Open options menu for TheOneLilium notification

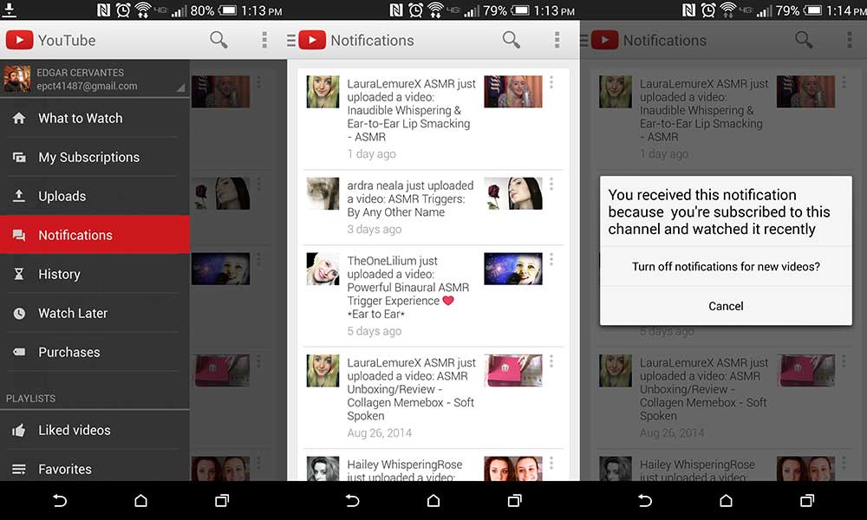coord(551,260)
